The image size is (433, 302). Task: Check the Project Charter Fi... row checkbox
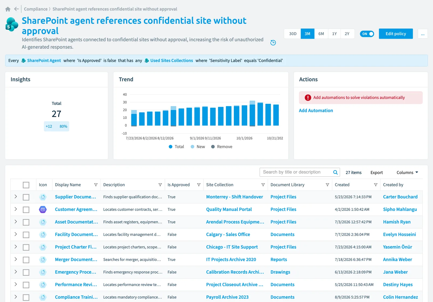[26, 247]
